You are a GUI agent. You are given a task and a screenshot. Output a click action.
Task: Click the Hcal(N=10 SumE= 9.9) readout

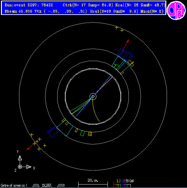point(114,11)
